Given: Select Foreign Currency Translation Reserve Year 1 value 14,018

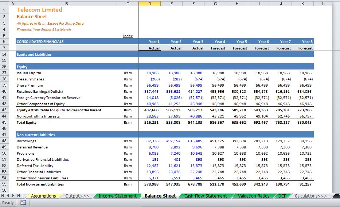Looking at the screenshot, I should point(152,97).
